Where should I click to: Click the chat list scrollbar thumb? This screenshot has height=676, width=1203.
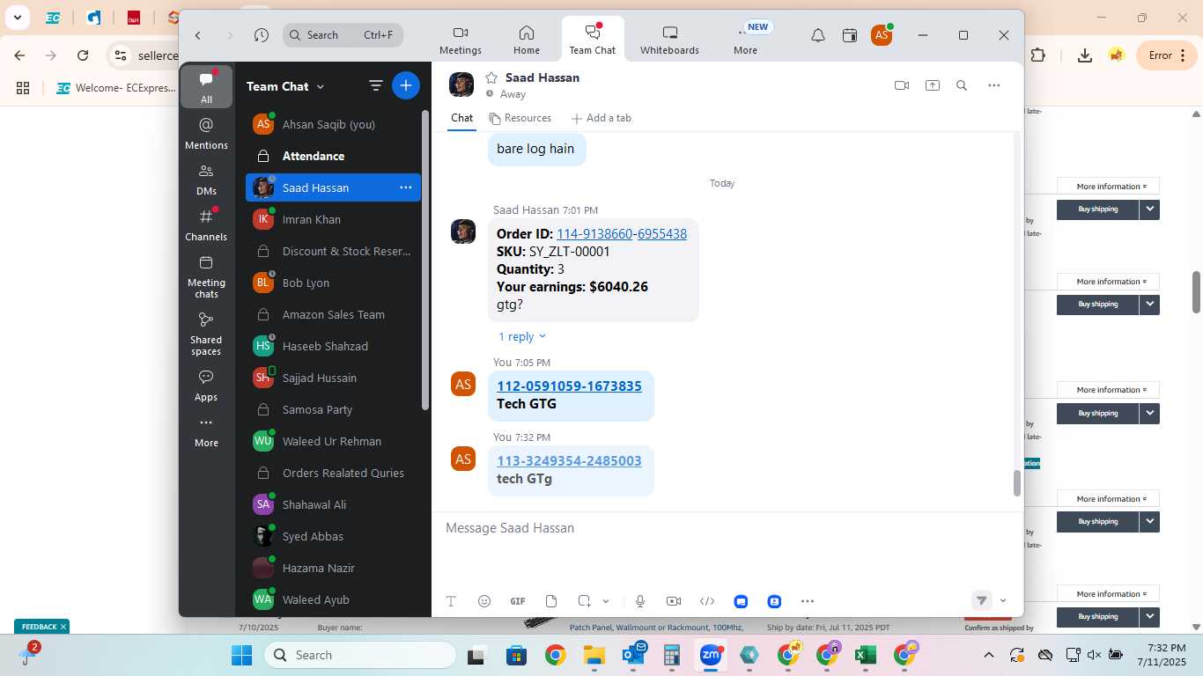pyautogui.click(x=425, y=260)
